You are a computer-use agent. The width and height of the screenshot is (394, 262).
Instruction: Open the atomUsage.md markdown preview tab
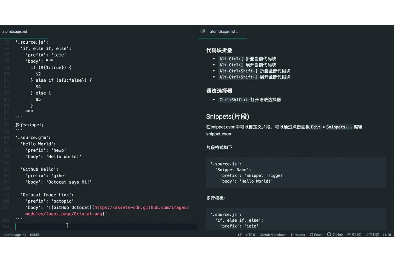[224, 31]
